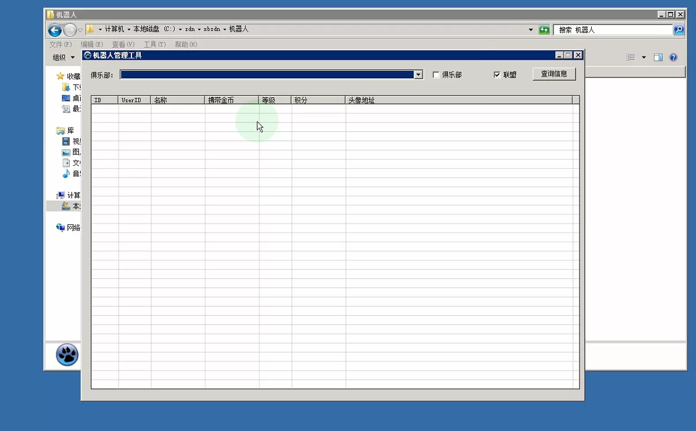Click the 收藏 favorites star icon

tap(60, 76)
